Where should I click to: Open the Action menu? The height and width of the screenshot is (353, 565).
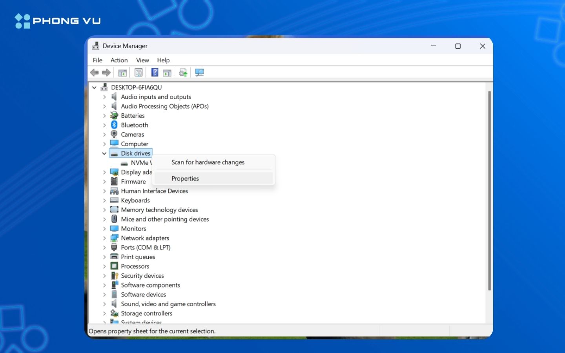[x=119, y=60]
